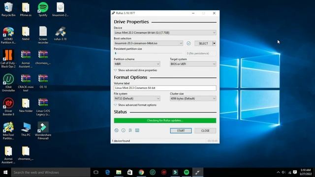Open the Rufus about info icon
The image size is (315, 177).
(x=124, y=130)
